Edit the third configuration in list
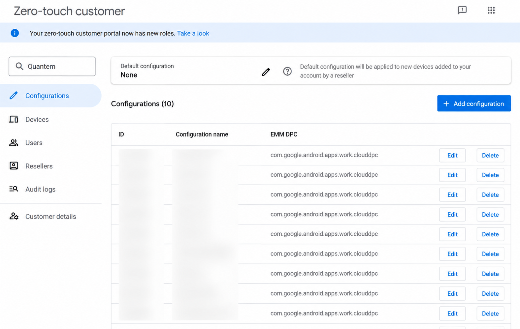The height and width of the screenshot is (329, 520). pyautogui.click(x=452, y=195)
